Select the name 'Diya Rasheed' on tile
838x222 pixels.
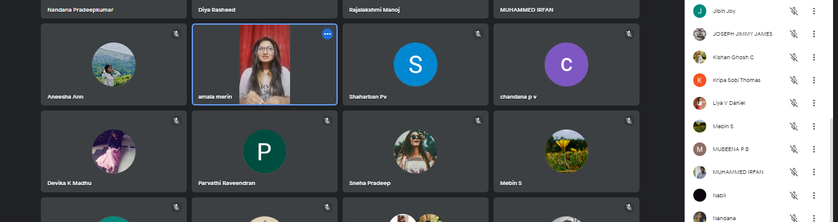[x=217, y=10]
